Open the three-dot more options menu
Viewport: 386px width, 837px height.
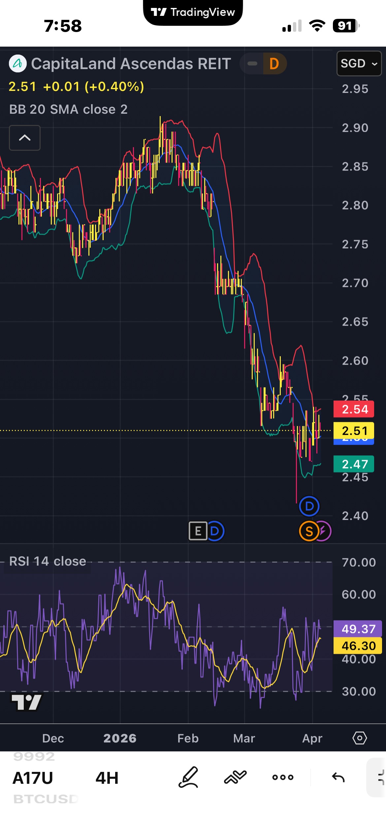click(283, 777)
